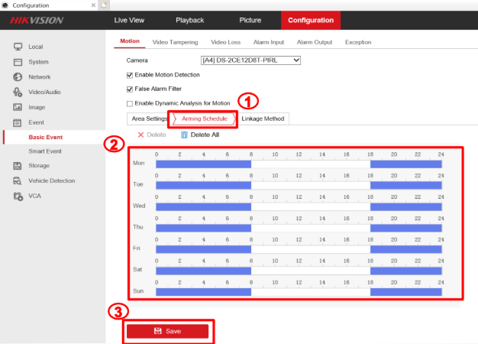Viewport: 478px width, 344px height.
Task: Uncheck Enable Motion Detection checkbox
Action: tap(129, 75)
